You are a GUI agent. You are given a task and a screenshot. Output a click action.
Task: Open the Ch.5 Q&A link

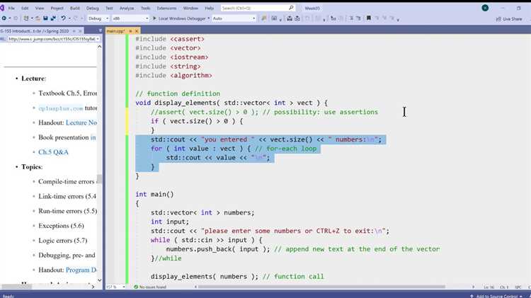click(x=53, y=152)
